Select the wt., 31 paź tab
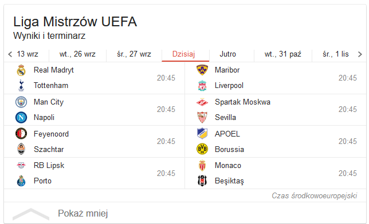 tap(283, 54)
